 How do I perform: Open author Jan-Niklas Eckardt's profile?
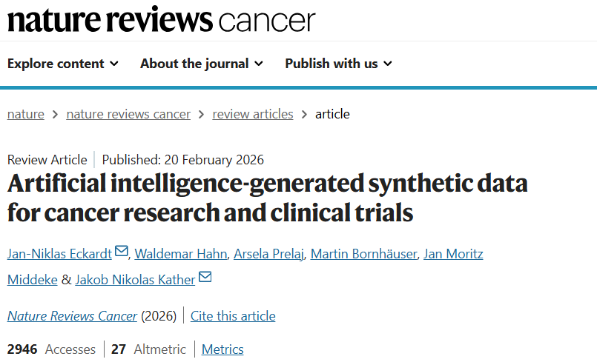coord(59,254)
